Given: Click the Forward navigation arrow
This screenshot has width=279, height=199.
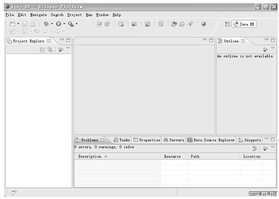Looking at the screenshot, I should point(57,32).
